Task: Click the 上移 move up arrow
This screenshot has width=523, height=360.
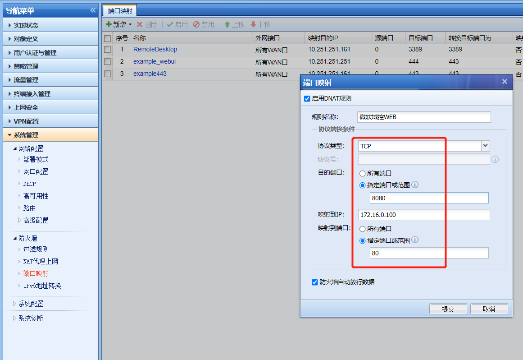Action: pos(227,24)
